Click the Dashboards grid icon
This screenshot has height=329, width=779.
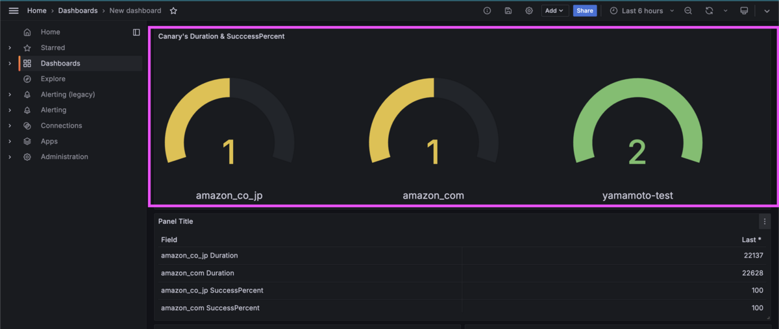click(27, 63)
